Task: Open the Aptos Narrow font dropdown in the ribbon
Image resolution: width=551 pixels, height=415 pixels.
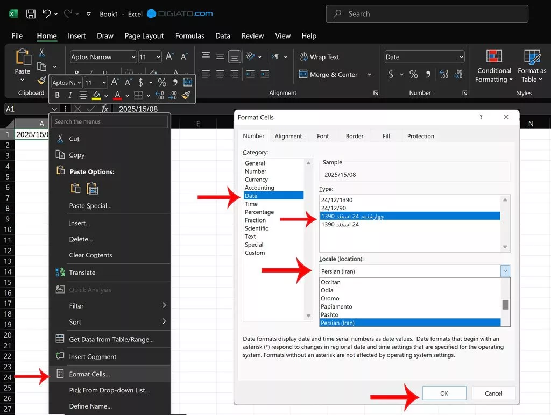Action: click(x=133, y=57)
